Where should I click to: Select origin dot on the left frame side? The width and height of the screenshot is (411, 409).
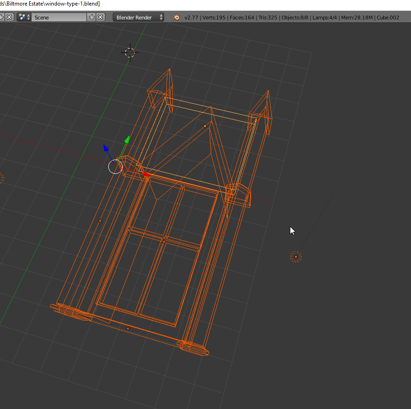pyautogui.click(x=100, y=221)
